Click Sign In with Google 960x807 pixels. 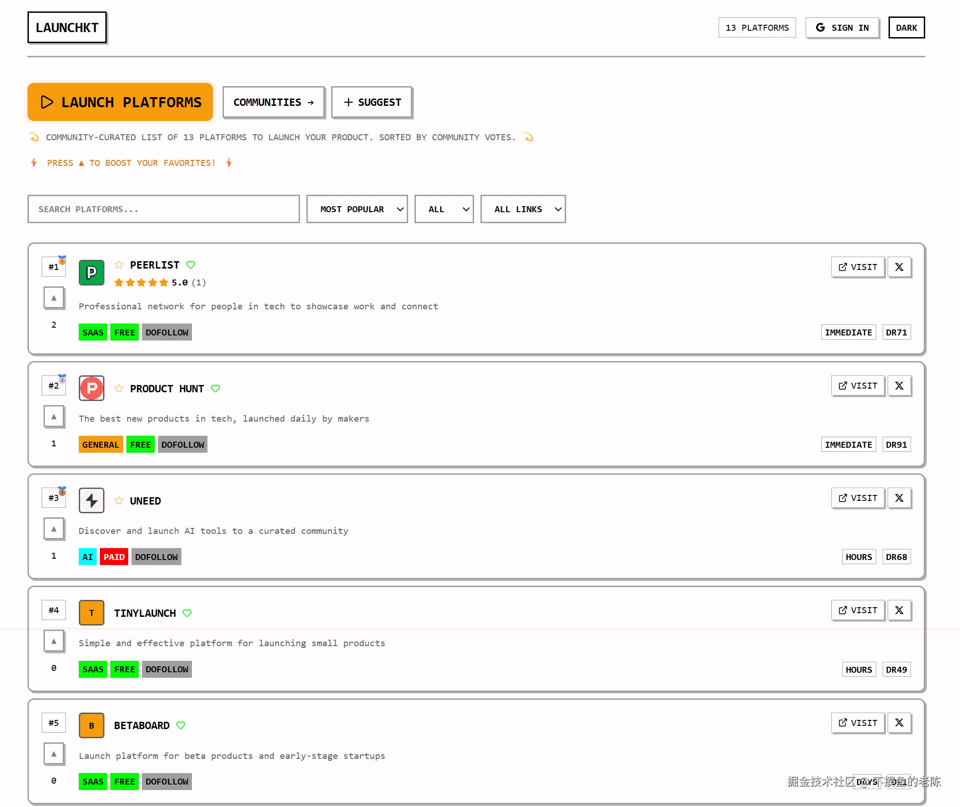click(842, 28)
